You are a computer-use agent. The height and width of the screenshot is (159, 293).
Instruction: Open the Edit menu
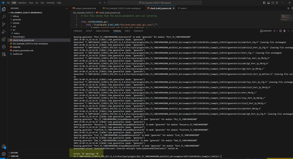coord(14,3)
